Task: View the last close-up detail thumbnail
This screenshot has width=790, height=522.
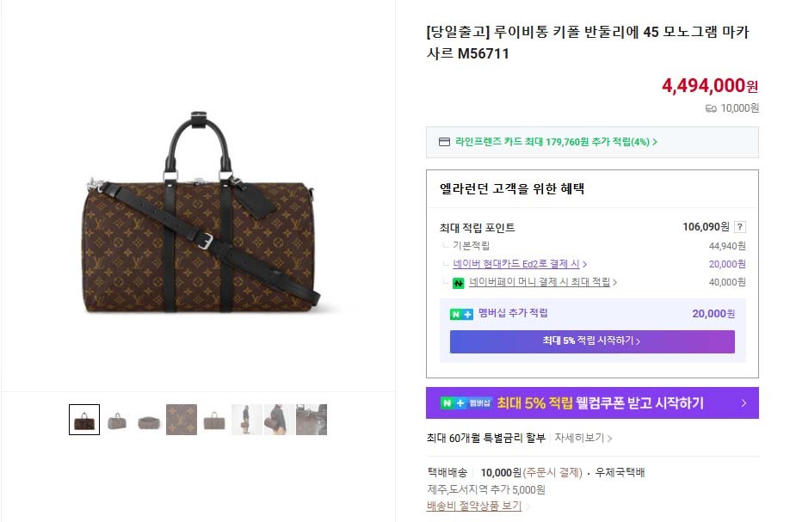Action: click(312, 420)
